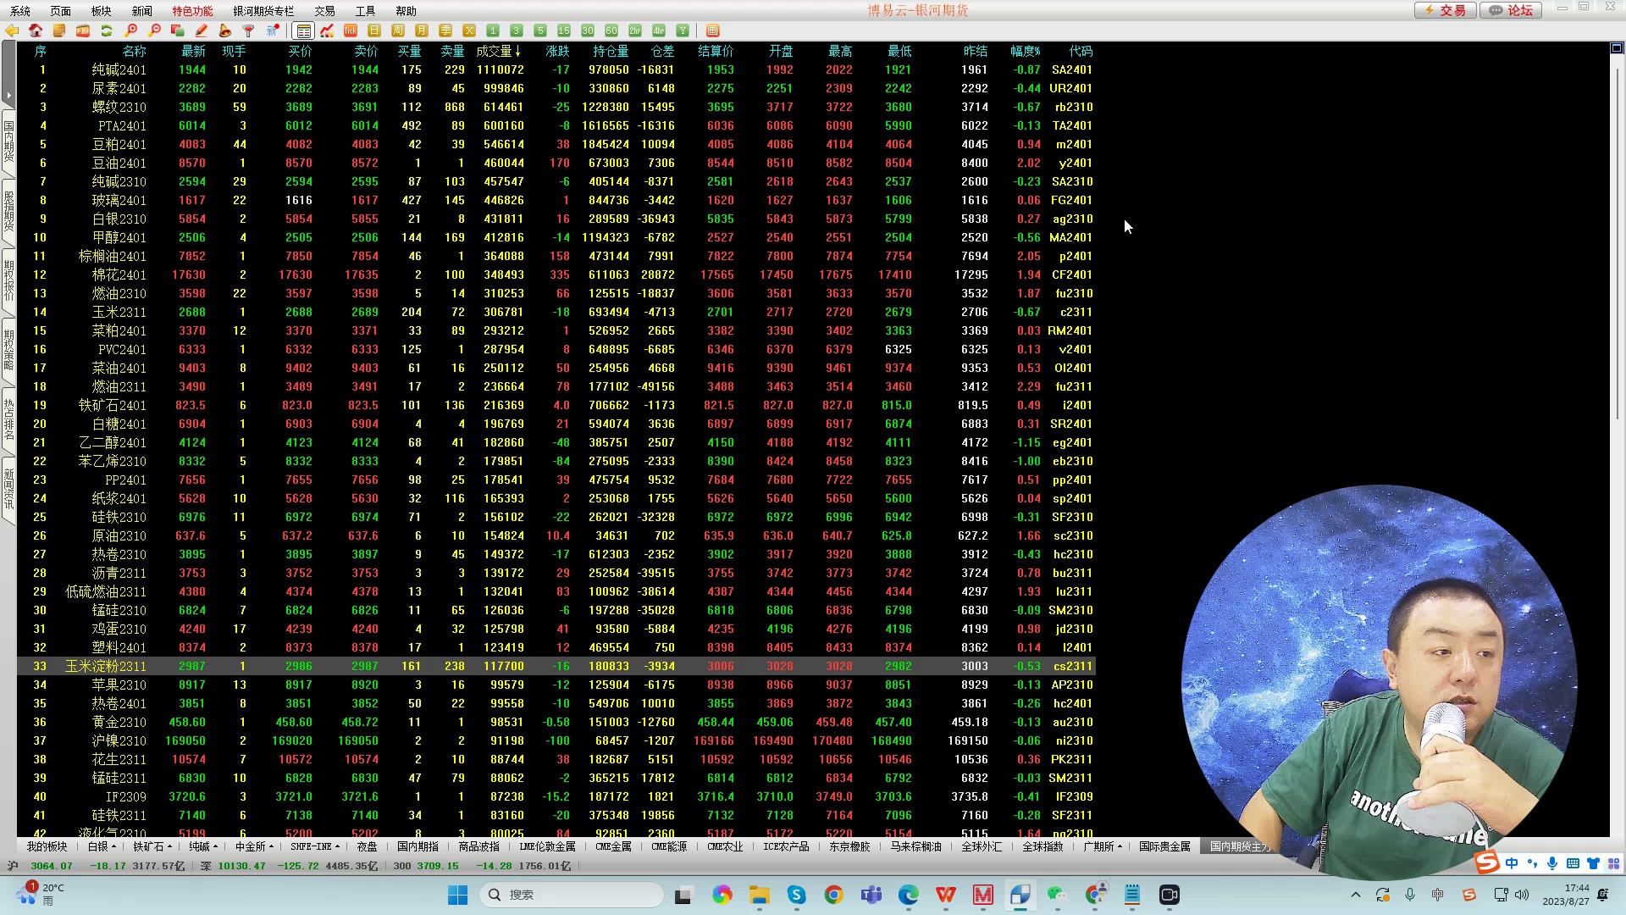Expand the 白银 dropdown tab
Viewport: 1626px width, 915px height.
pos(102,846)
